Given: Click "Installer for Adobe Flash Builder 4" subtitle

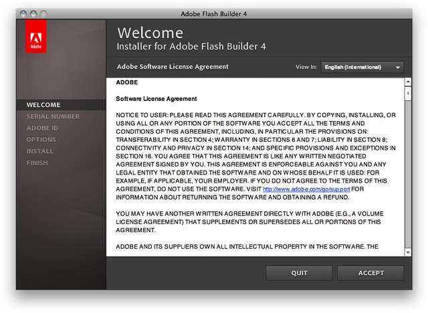Looking at the screenshot, I should click(x=191, y=46).
